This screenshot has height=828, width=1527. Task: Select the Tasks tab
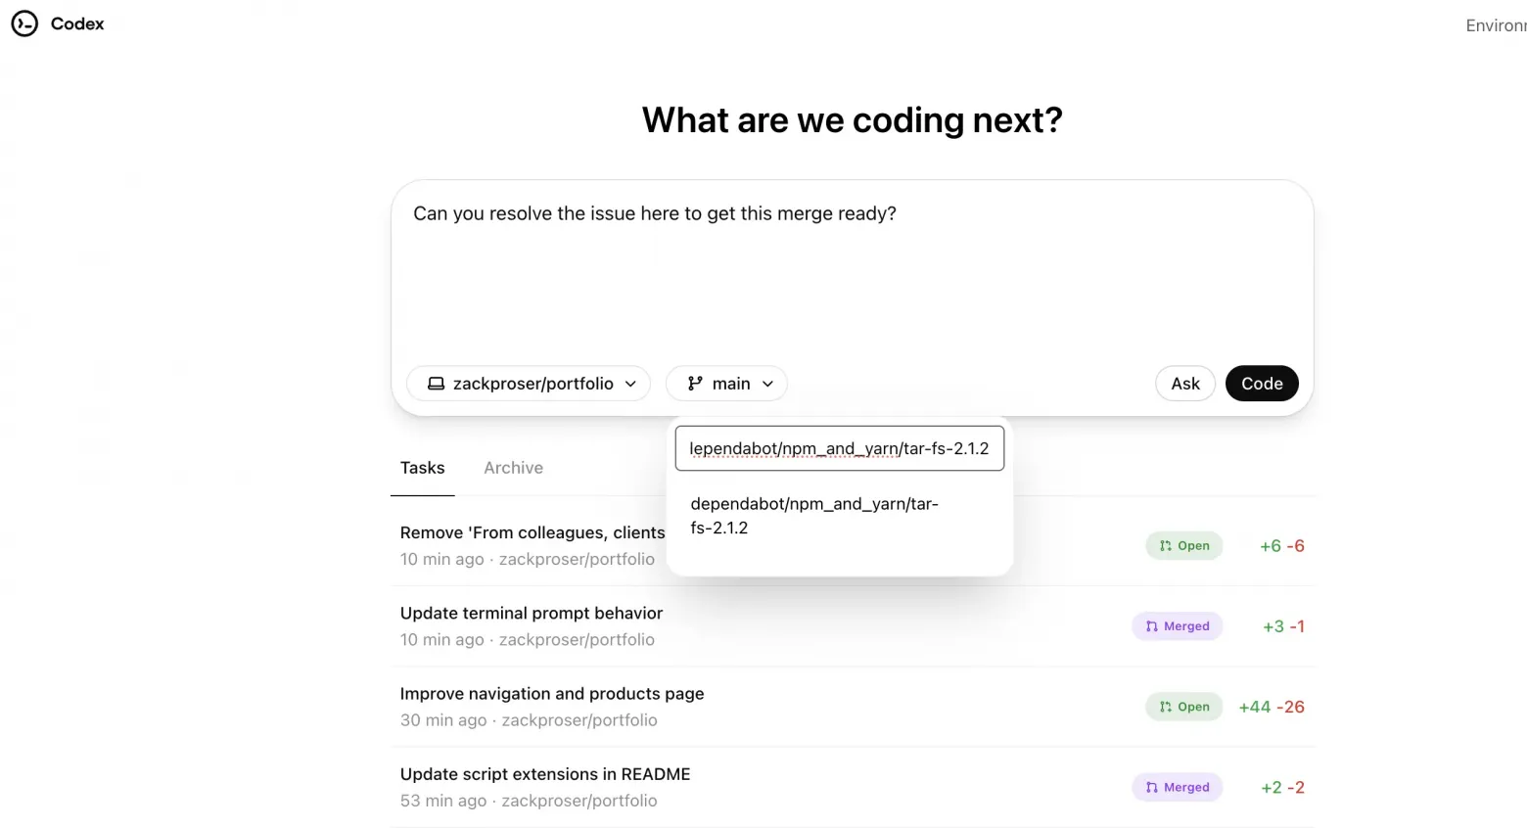(422, 467)
